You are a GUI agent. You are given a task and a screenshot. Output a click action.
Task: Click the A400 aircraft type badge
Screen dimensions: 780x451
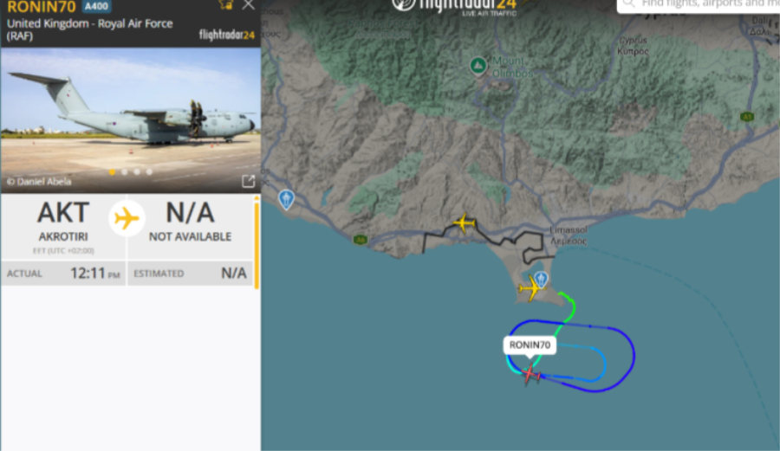[96, 6]
